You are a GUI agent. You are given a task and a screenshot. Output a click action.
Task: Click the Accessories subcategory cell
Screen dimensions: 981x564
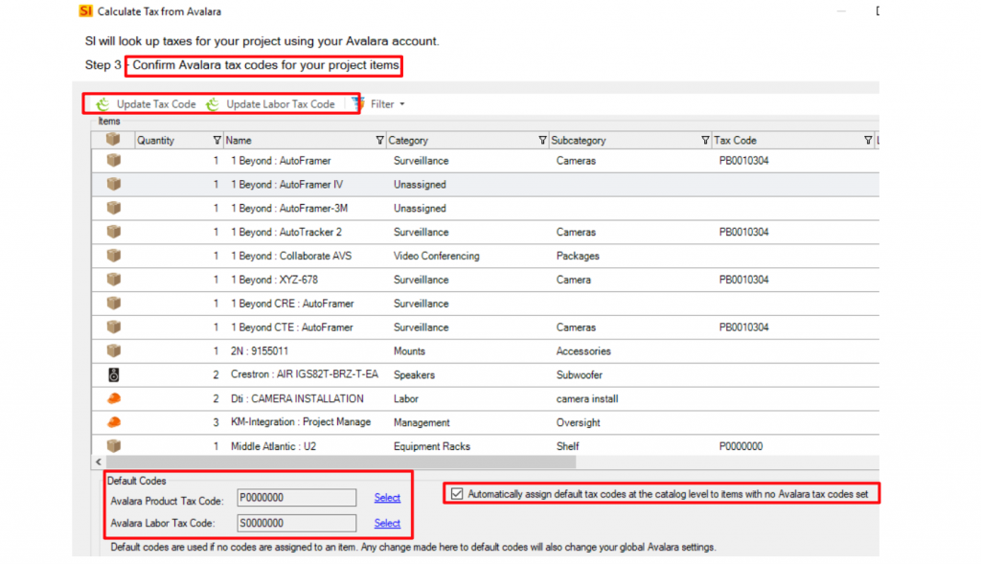coord(583,350)
